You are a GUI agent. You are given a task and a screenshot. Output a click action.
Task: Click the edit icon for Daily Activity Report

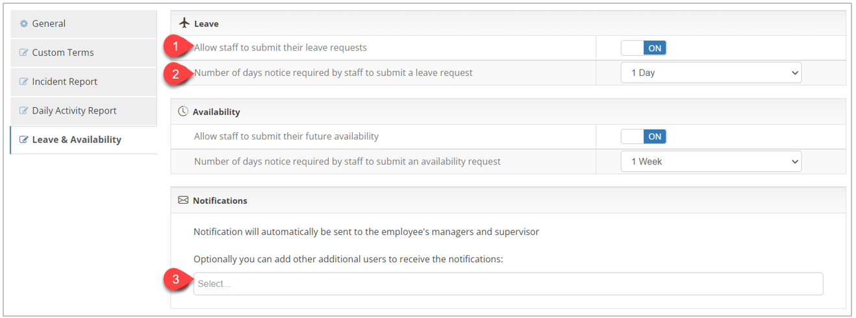(24, 111)
